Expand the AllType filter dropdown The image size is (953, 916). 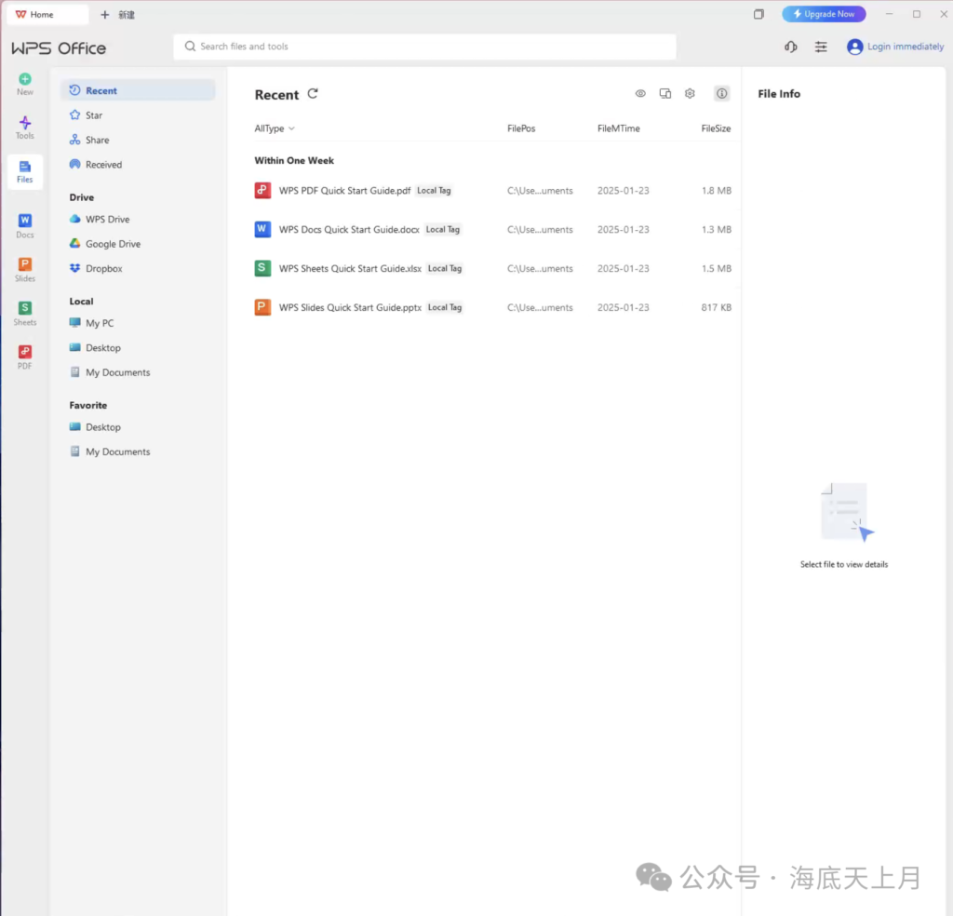275,128
